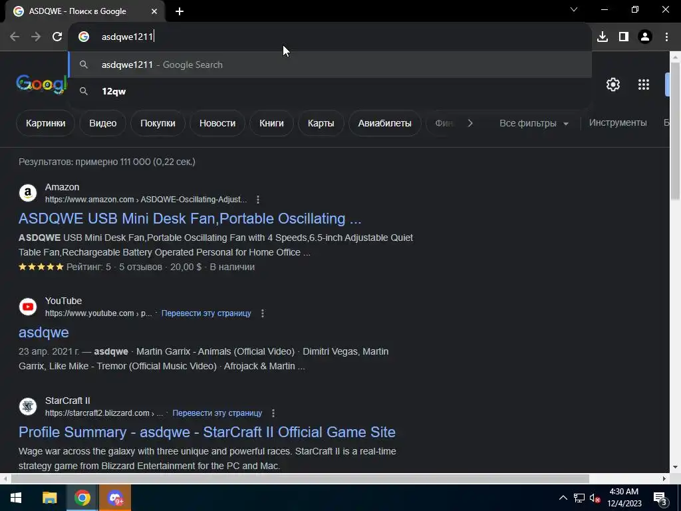Open the Google apps grid icon

644,85
